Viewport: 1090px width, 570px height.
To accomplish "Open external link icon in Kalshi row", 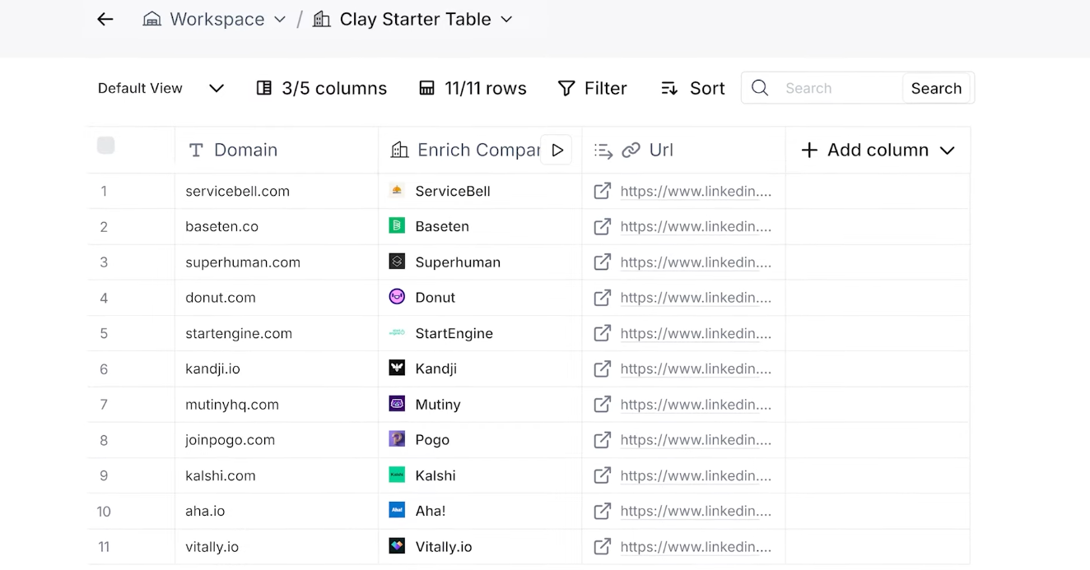I will pyautogui.click(x=603, y=475).
